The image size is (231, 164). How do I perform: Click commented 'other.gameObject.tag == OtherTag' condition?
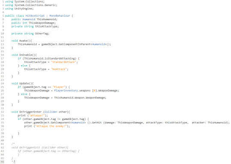50,151
